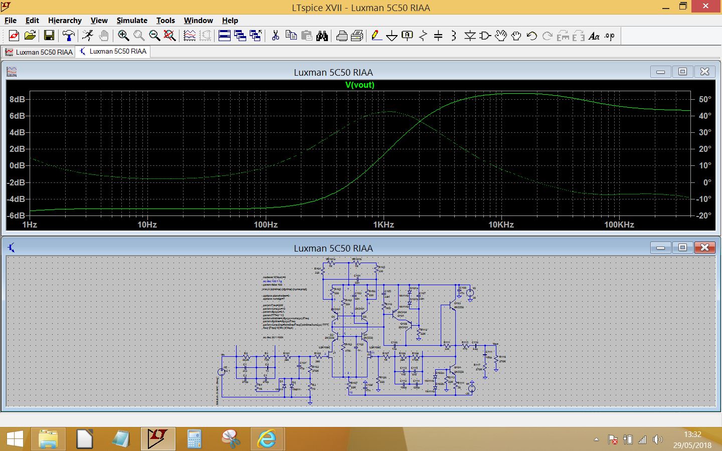
Task: Cascade windows using the toolbar icon
Action: [x=240, y=36]
